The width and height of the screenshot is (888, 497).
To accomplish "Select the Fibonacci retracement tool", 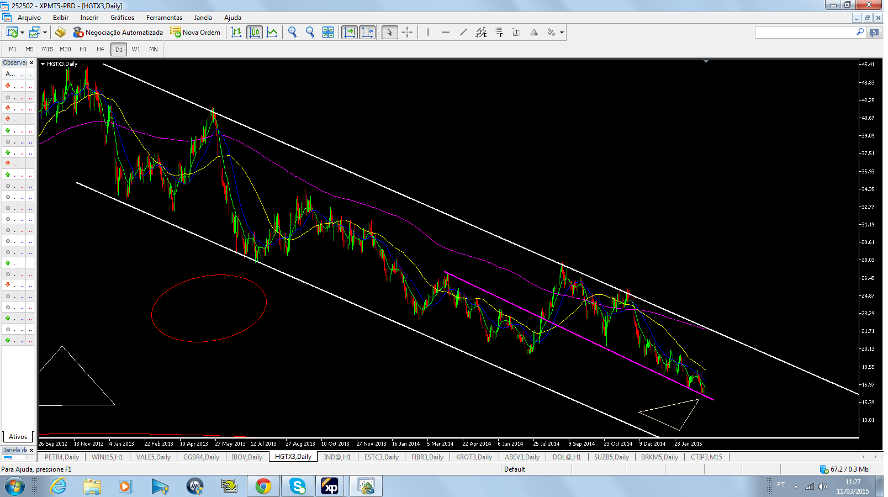I will [x=499, y=33].
